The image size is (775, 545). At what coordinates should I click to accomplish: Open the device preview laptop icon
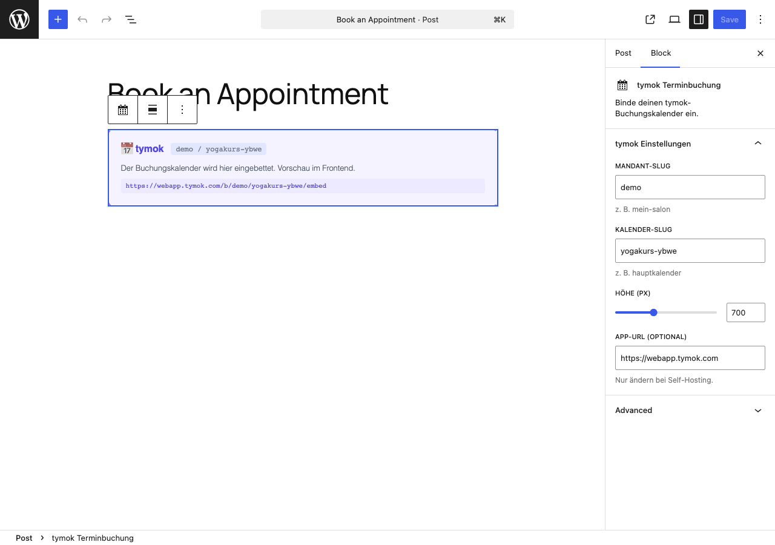point(674,19)
